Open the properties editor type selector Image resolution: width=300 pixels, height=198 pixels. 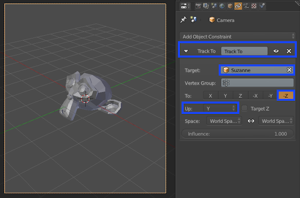[x=185, y=6]
